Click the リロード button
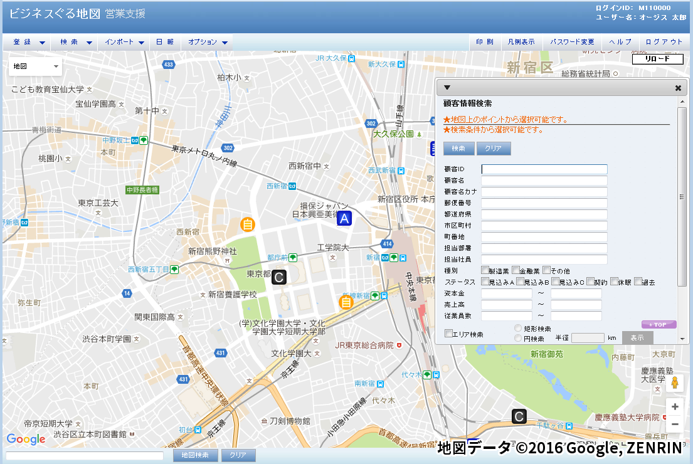 click(x=658, y=59)
